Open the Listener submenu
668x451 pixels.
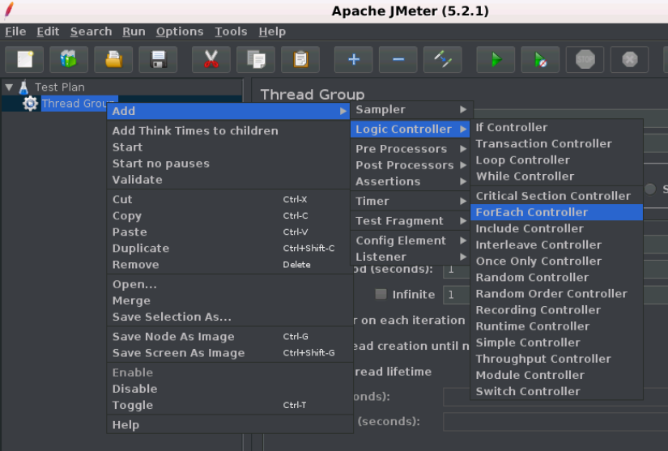click(x=411, y=257)
